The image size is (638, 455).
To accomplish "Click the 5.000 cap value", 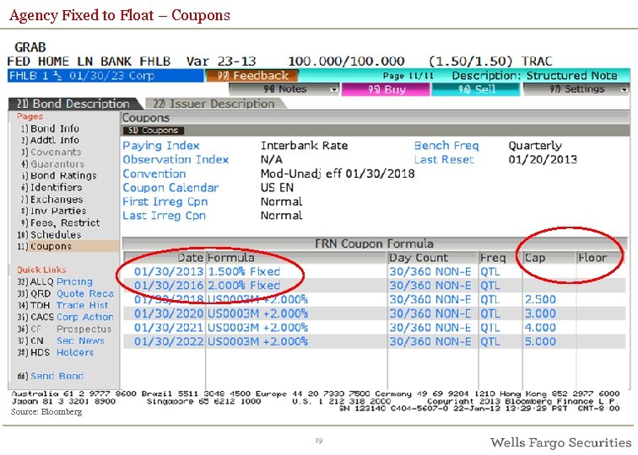I will 540,341.
